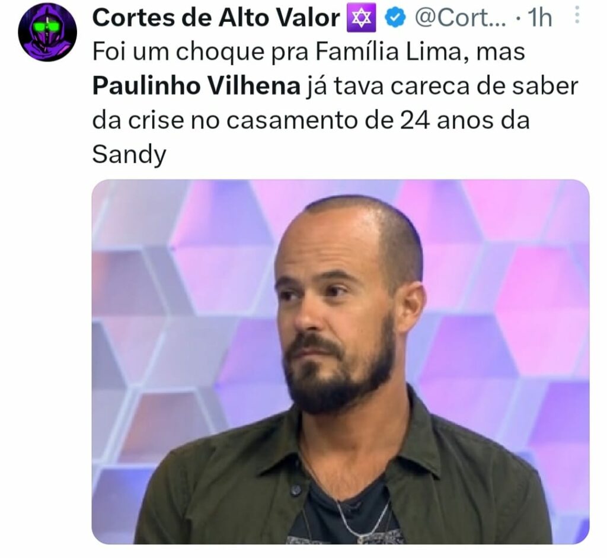Open the @Cort... handle link
The width and height of the screenshot is (607, 558).
pos(460,18)
